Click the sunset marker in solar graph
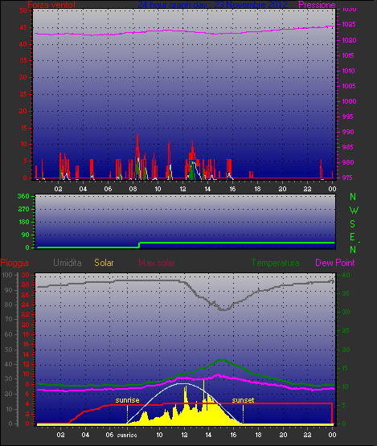The width and height of the screenshot is (377, 446). [x=243, y=400]
